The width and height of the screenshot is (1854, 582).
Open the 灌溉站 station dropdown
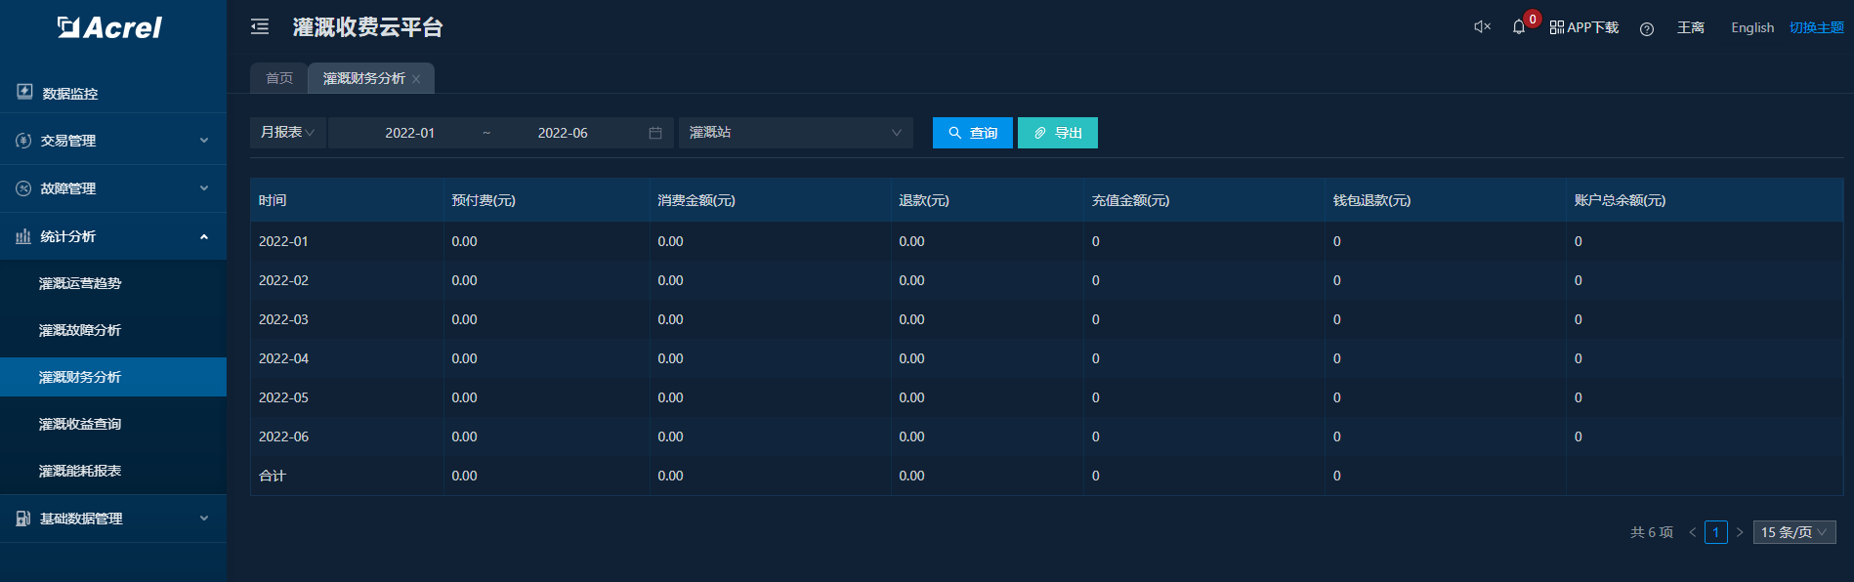coord(795,133)
